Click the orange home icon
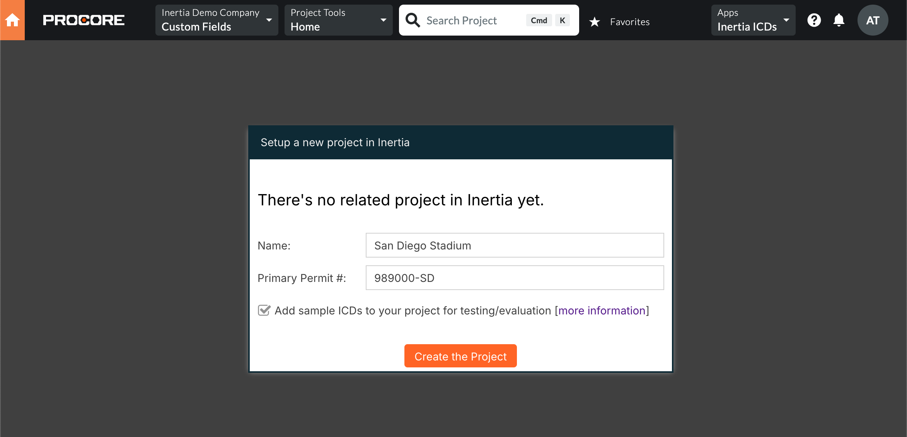Viewport: 907px width, 437px height. (12, 20)
